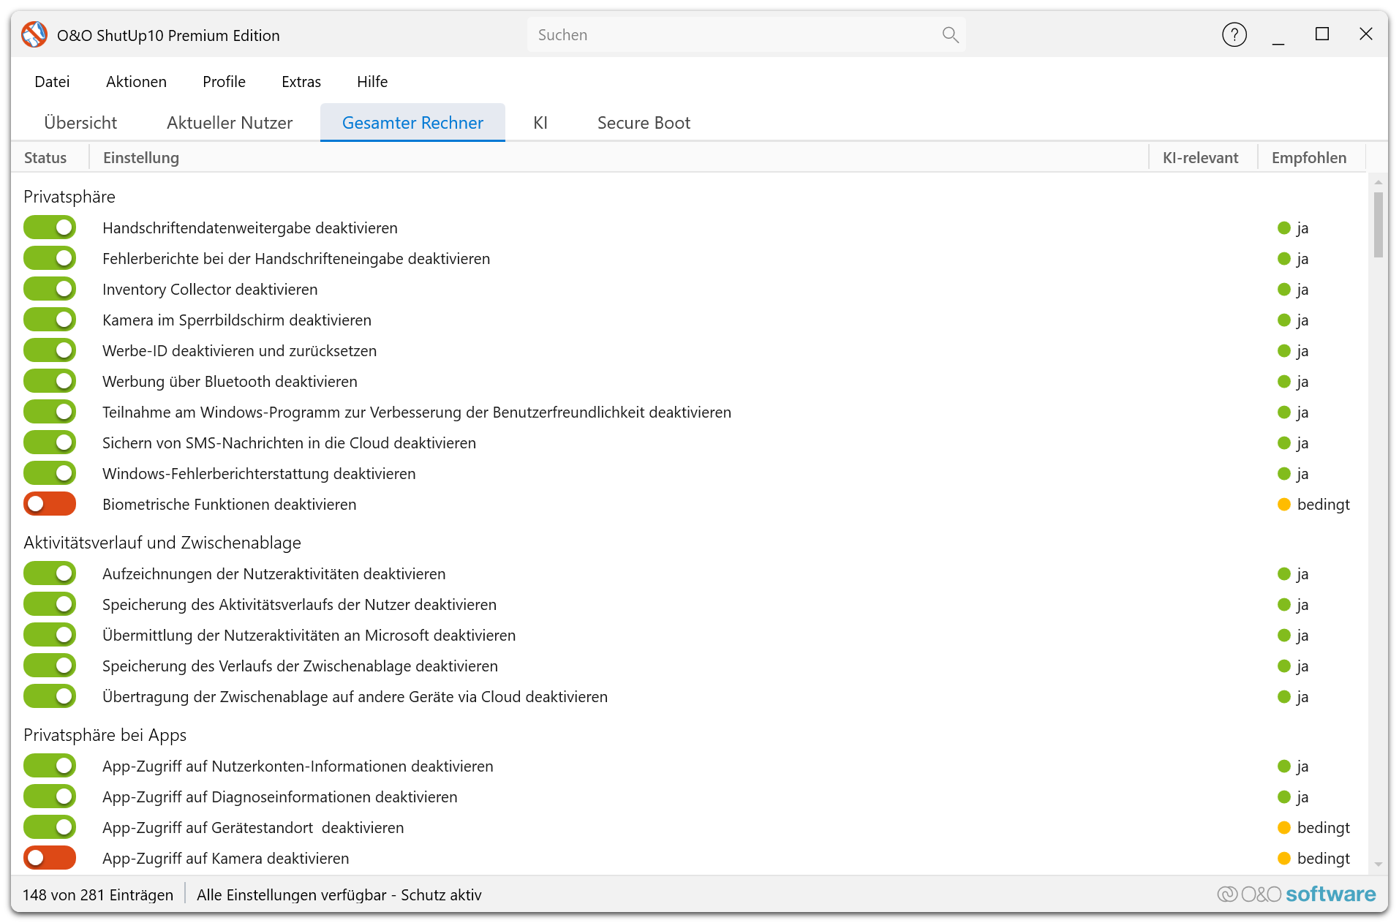Toggle Kamera im Sperrbildschirm deaktivieren
1399x923 pixels.
(50, 320)
